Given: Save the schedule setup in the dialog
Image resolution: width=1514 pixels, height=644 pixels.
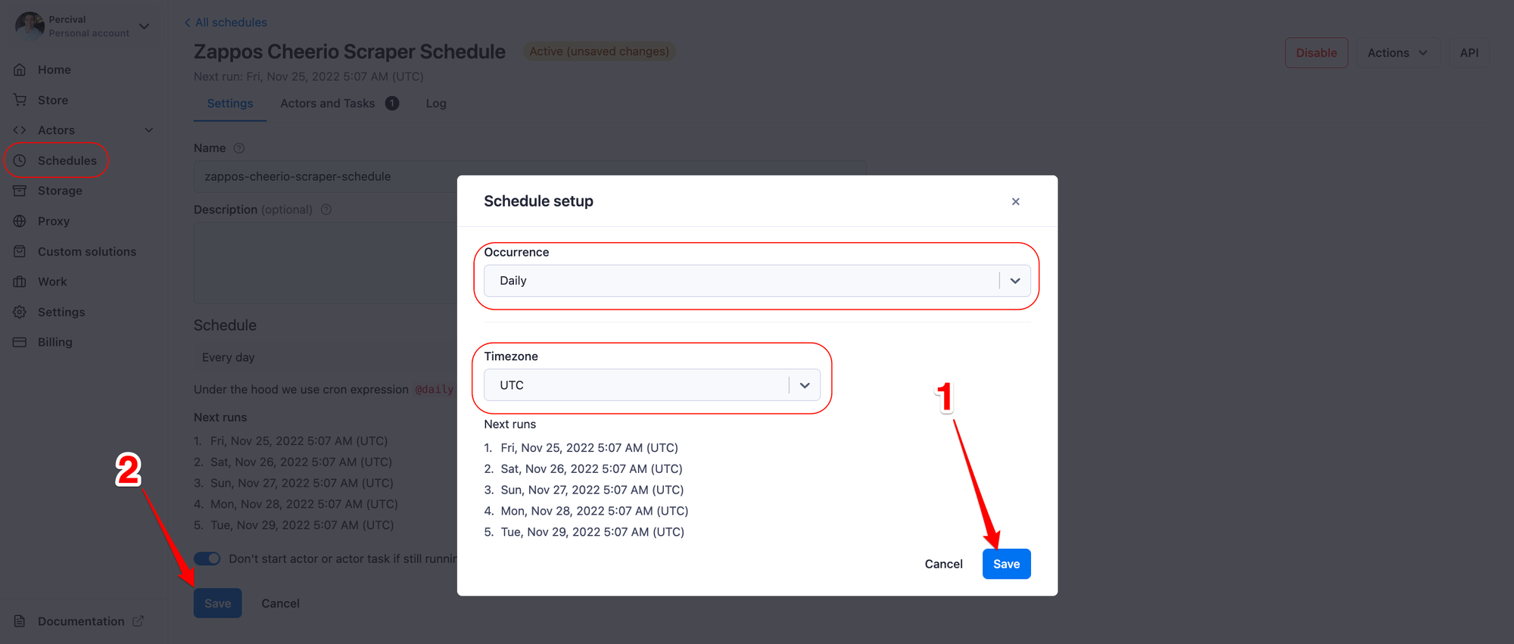Looking at the screenshot, I should (1006, 563).
